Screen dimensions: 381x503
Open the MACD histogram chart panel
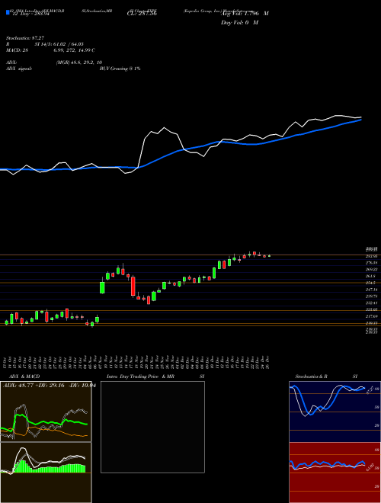pyautogui.click(x=46, y=473)
